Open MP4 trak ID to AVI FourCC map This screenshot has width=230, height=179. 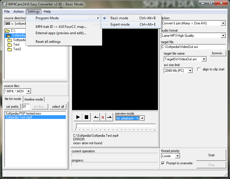click(x=61, y=27)
